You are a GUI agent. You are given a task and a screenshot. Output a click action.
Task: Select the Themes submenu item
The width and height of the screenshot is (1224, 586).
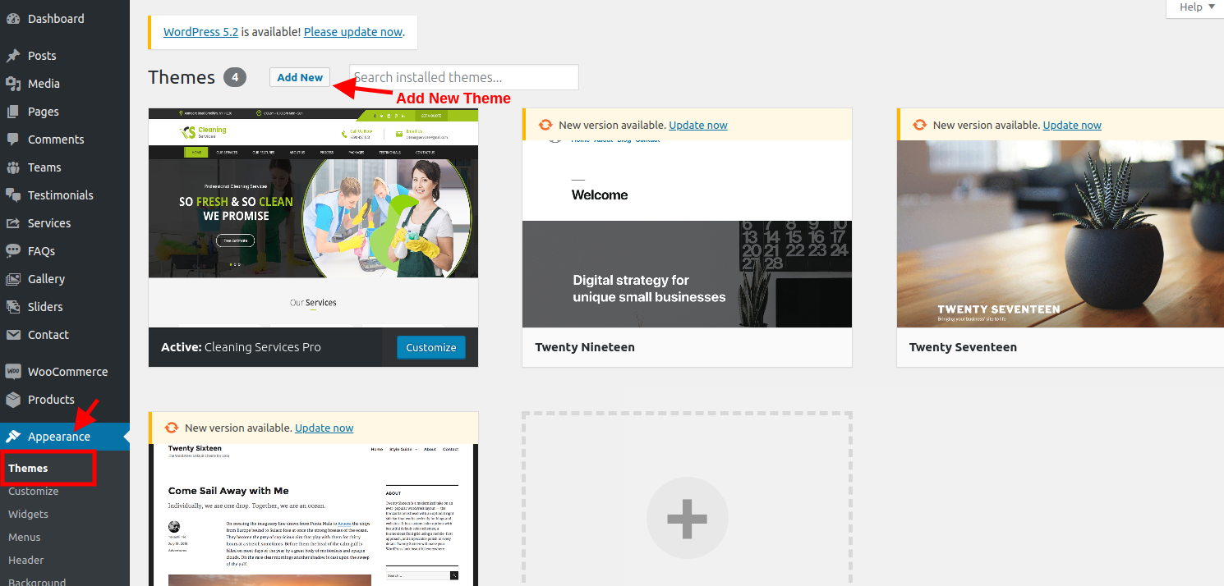coord(28,468)
